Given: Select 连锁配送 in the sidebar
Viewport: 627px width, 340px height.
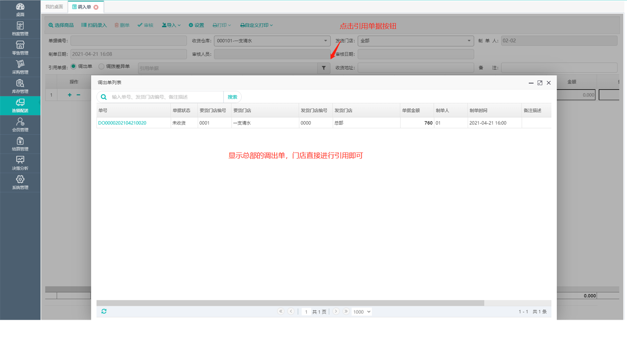Looking at the screenshot, I should click(x=20, y=105).
